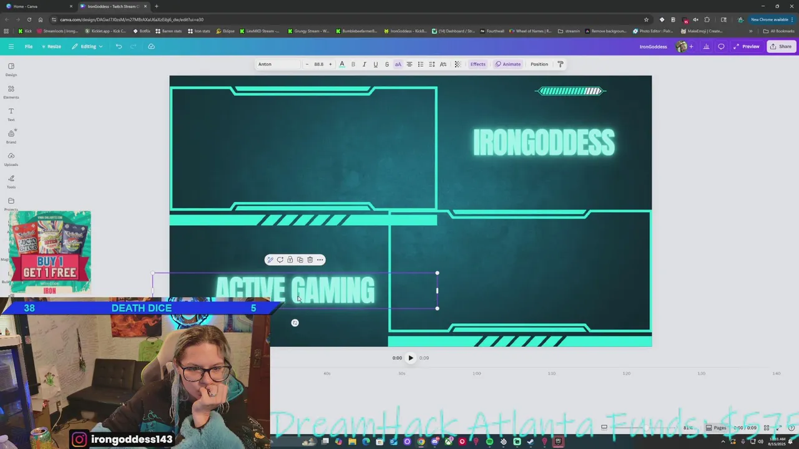The height and width of the screenshot is (449, 799).
Task: Open the Barren stats bookmark
Action: (x=169, y=31)
